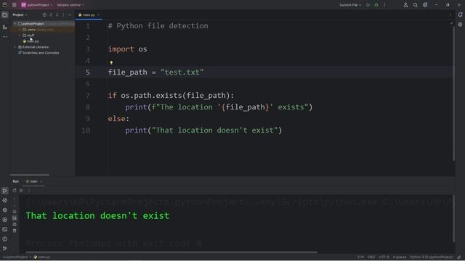Viewport: 465px width, 261px height.
Task: Close the main.py editor tab
Action: (99, 14)
